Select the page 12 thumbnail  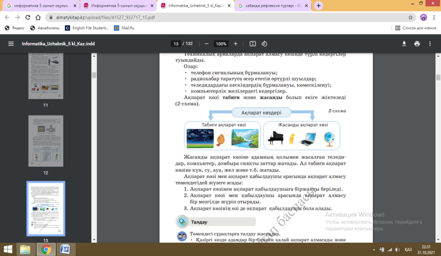click(46, 141)
